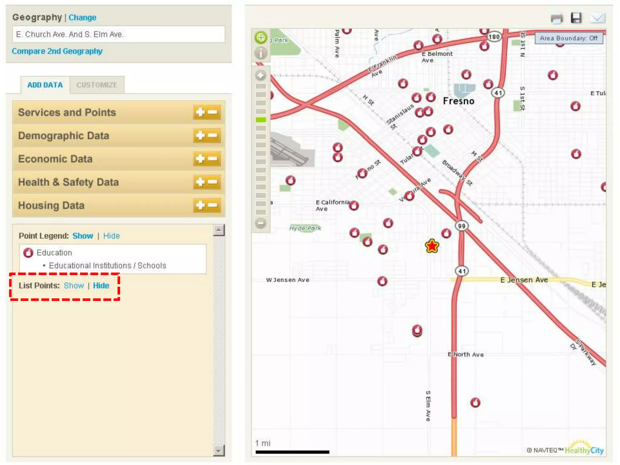The width and height of the screenshot is (620, 465).
Task: Click the geography address input field
Action: pyautogui.click(x=118, y=35)
